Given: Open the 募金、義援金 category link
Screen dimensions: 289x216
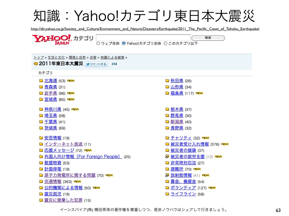Looking at the screenshot, I should (183, 182).
